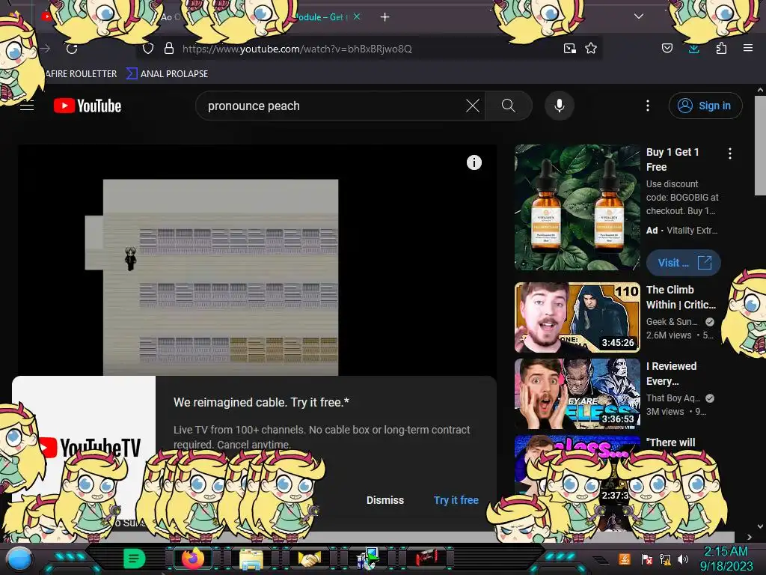Open the tracking protection shield
This screenshot has height=575, width=766.
148,49
